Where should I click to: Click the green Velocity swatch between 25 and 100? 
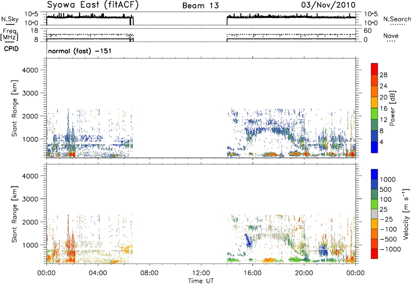coord(375,204)
